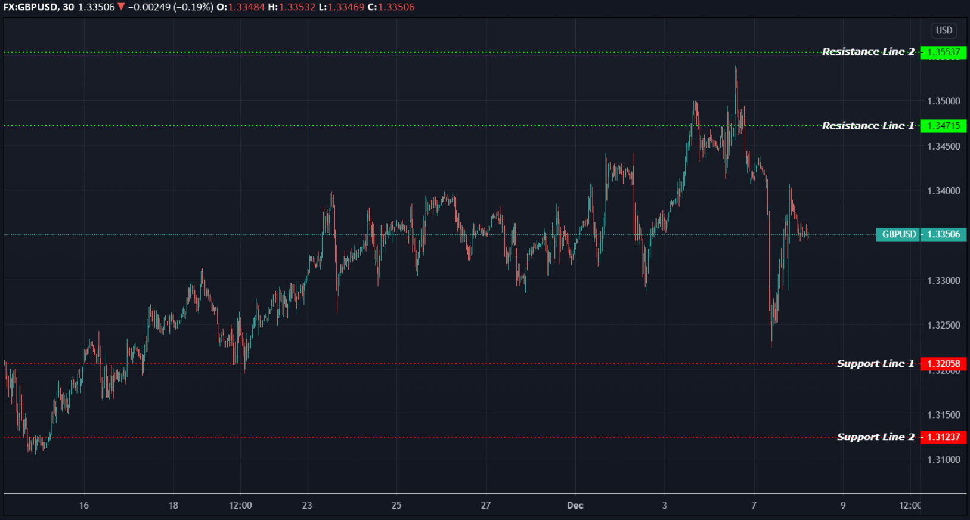Click the 16 date label on time axis
The height and width of the screenshot is (520, 970).
tap(84, 506)
